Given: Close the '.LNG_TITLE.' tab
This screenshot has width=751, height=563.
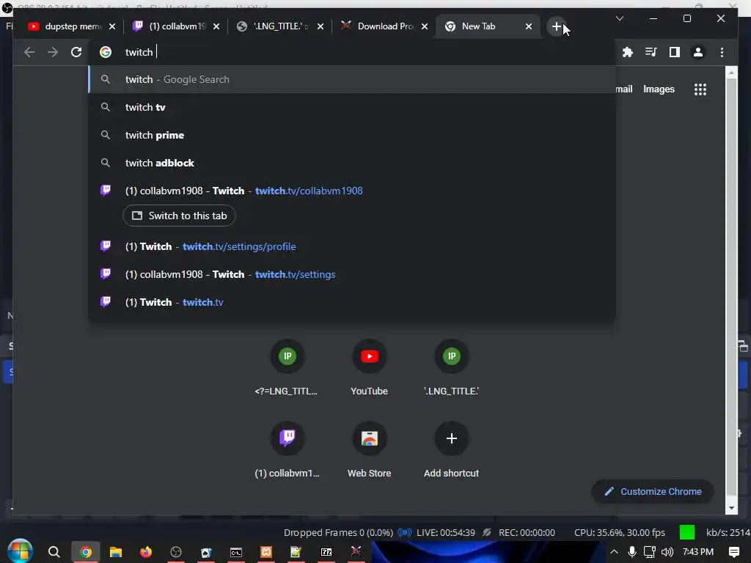Looking at the screenshot, I should point(320,26).
